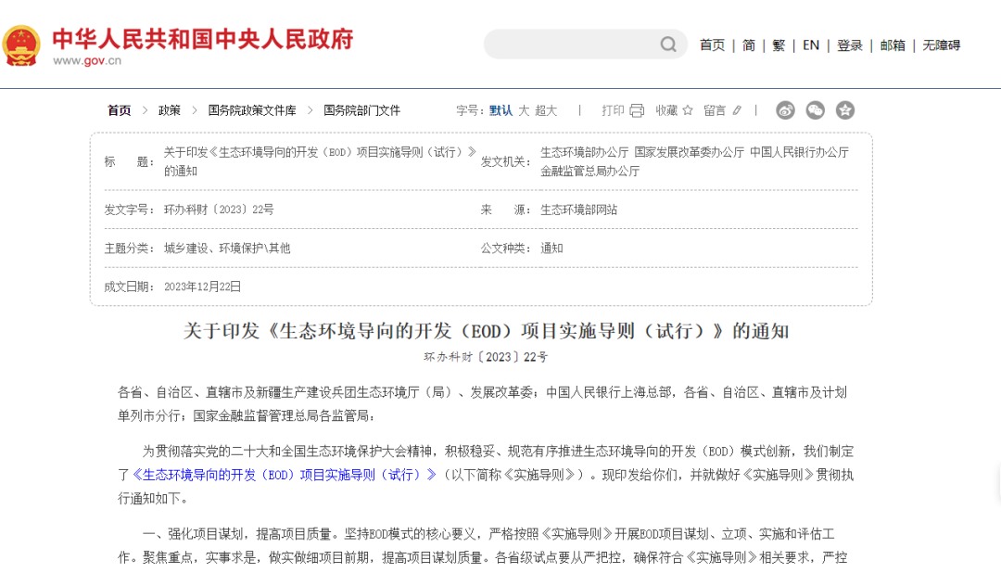This screenshot has width=1001, height=573.
Task: Click the printer icon to print
Action: click(x=637, y=110)
